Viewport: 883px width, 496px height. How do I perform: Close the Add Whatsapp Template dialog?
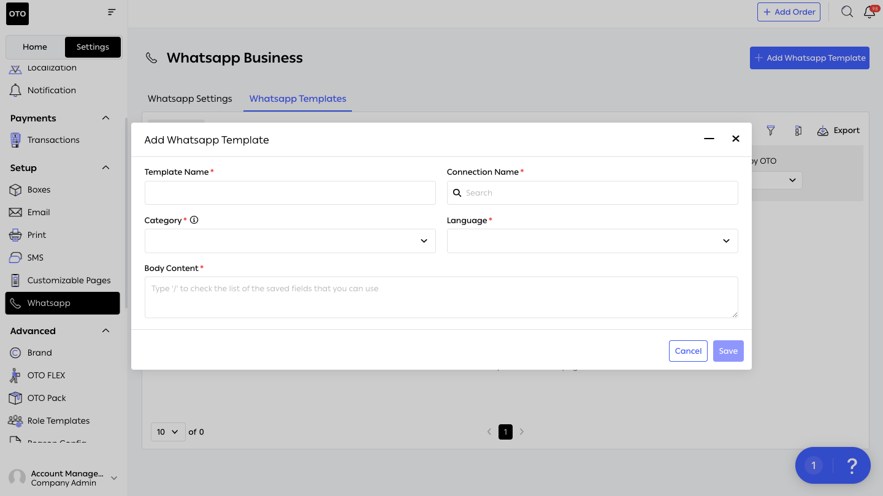tap(736, 139)
